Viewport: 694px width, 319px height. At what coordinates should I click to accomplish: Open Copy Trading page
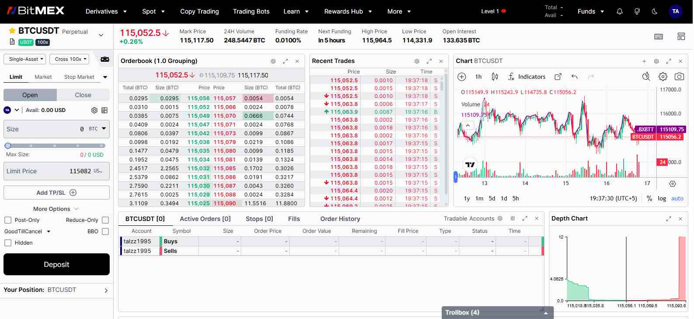click(x=199, y=11)
